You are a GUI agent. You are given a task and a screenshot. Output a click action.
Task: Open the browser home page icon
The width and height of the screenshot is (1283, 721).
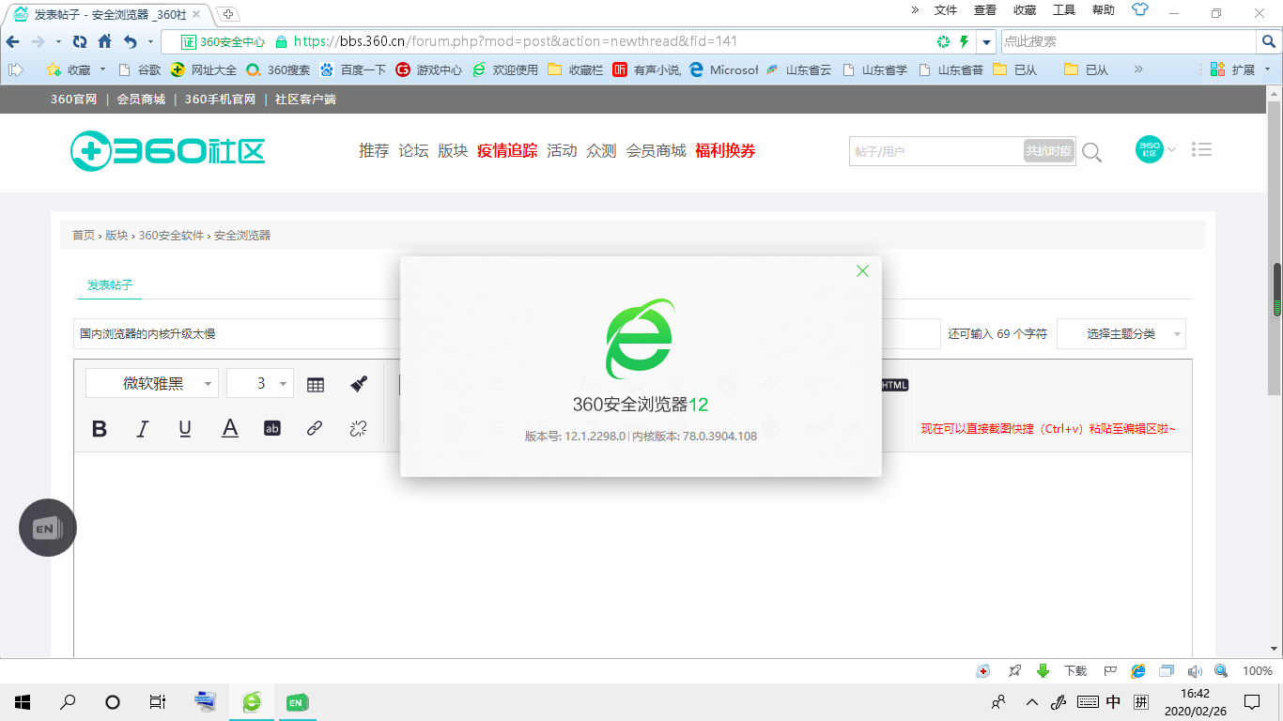104,41
